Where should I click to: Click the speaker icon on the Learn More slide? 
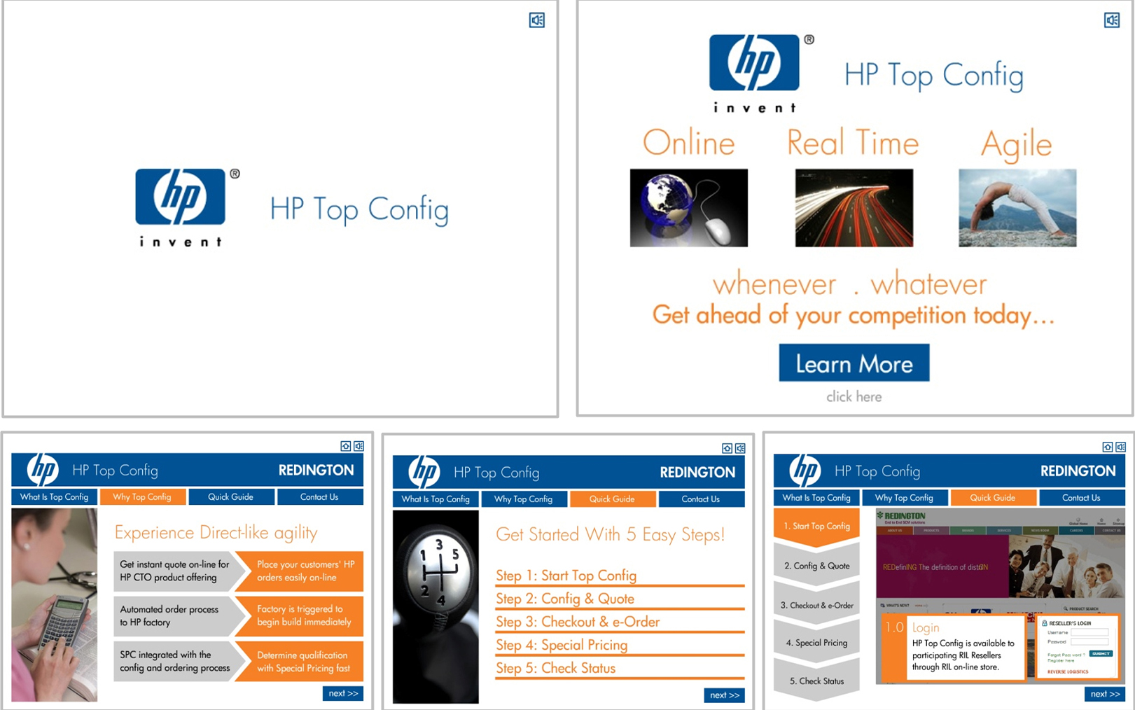[1112, 20]
